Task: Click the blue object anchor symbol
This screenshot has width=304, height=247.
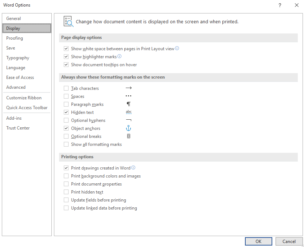Action: coord(129,128)
